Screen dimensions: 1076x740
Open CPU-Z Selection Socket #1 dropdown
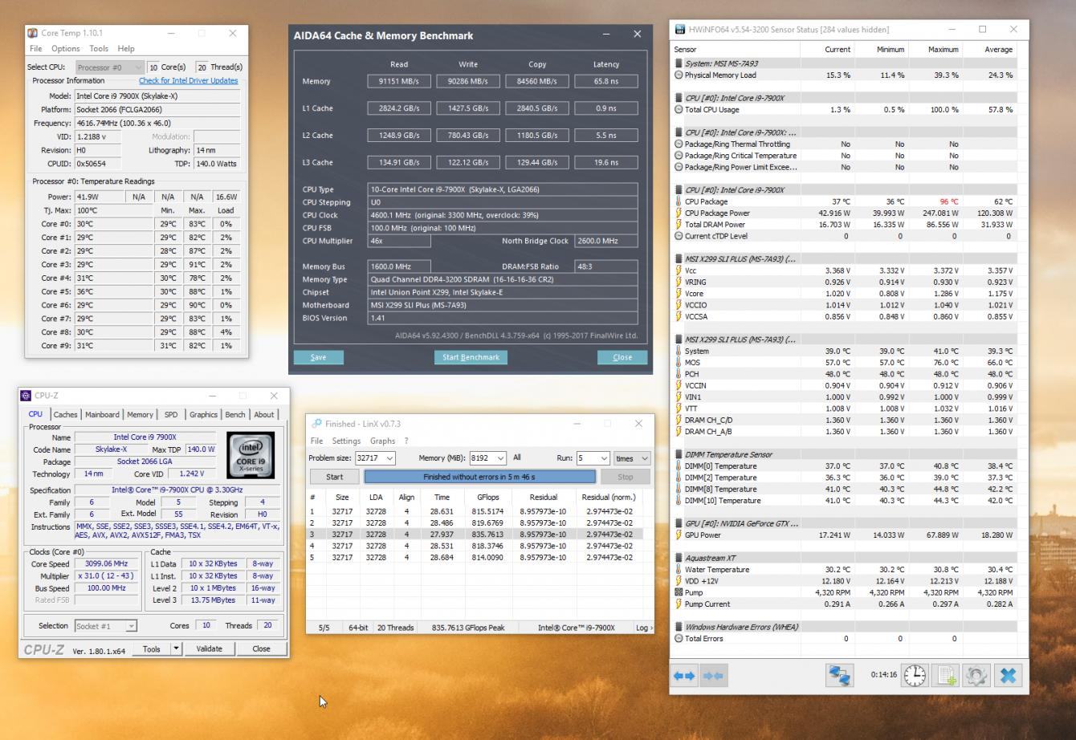[106, 626]
